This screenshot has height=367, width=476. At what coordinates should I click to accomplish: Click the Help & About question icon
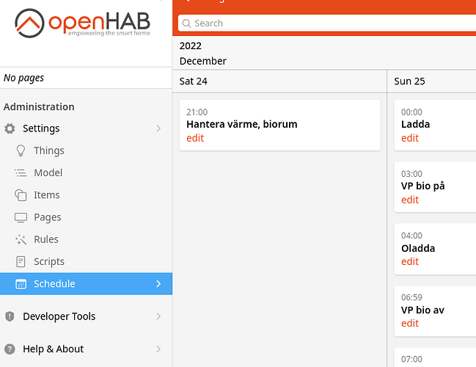pyautogui.click(x=10, y=349)
